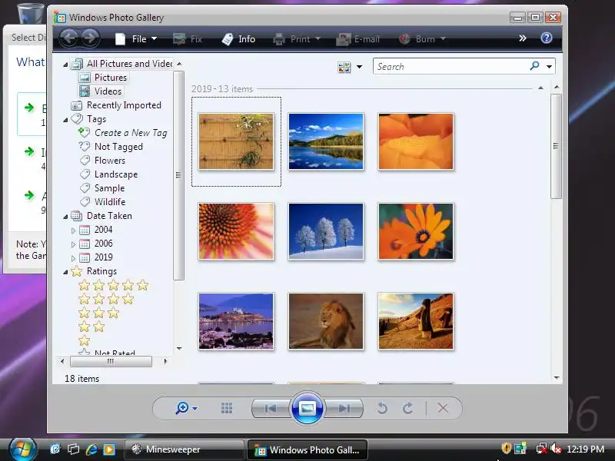Rotate the picture clockwise
Image resolution: width=615 pixels, height=461 pixels.
(x=408, y=408)
